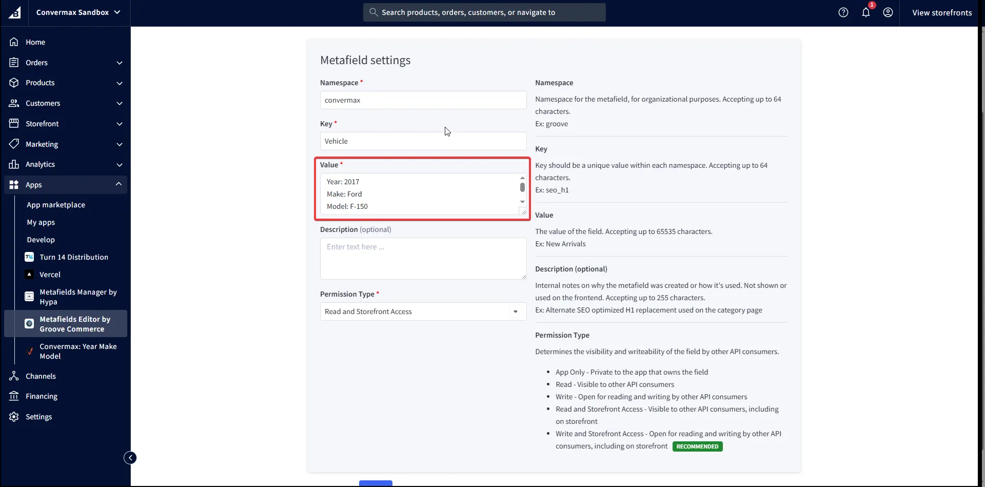This screenshot has height=487, width=985.
Task: Open the Vercel app icon
Action: pyautogui.click(x=29, y=275)
